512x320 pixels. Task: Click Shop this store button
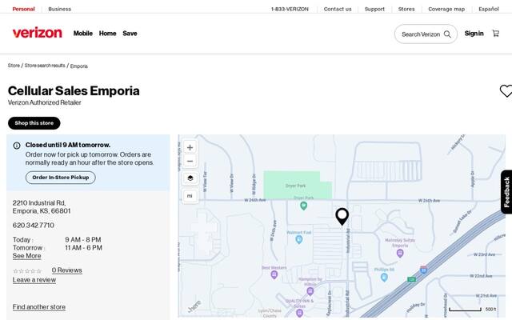[x=34, y=123]
